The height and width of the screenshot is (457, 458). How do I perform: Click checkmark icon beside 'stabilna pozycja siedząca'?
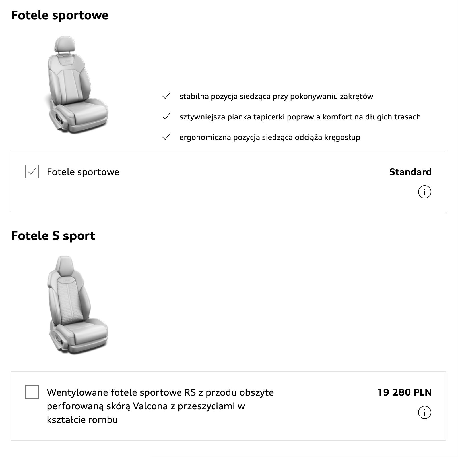click(x=166, y=96)
